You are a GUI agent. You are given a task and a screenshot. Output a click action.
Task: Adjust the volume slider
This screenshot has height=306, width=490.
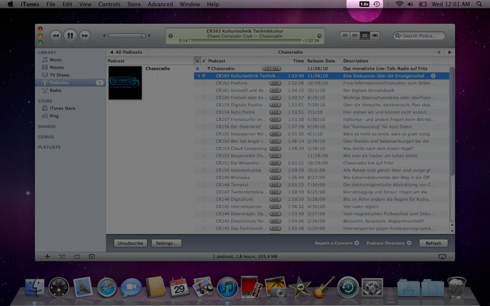[x=127, y=36]
